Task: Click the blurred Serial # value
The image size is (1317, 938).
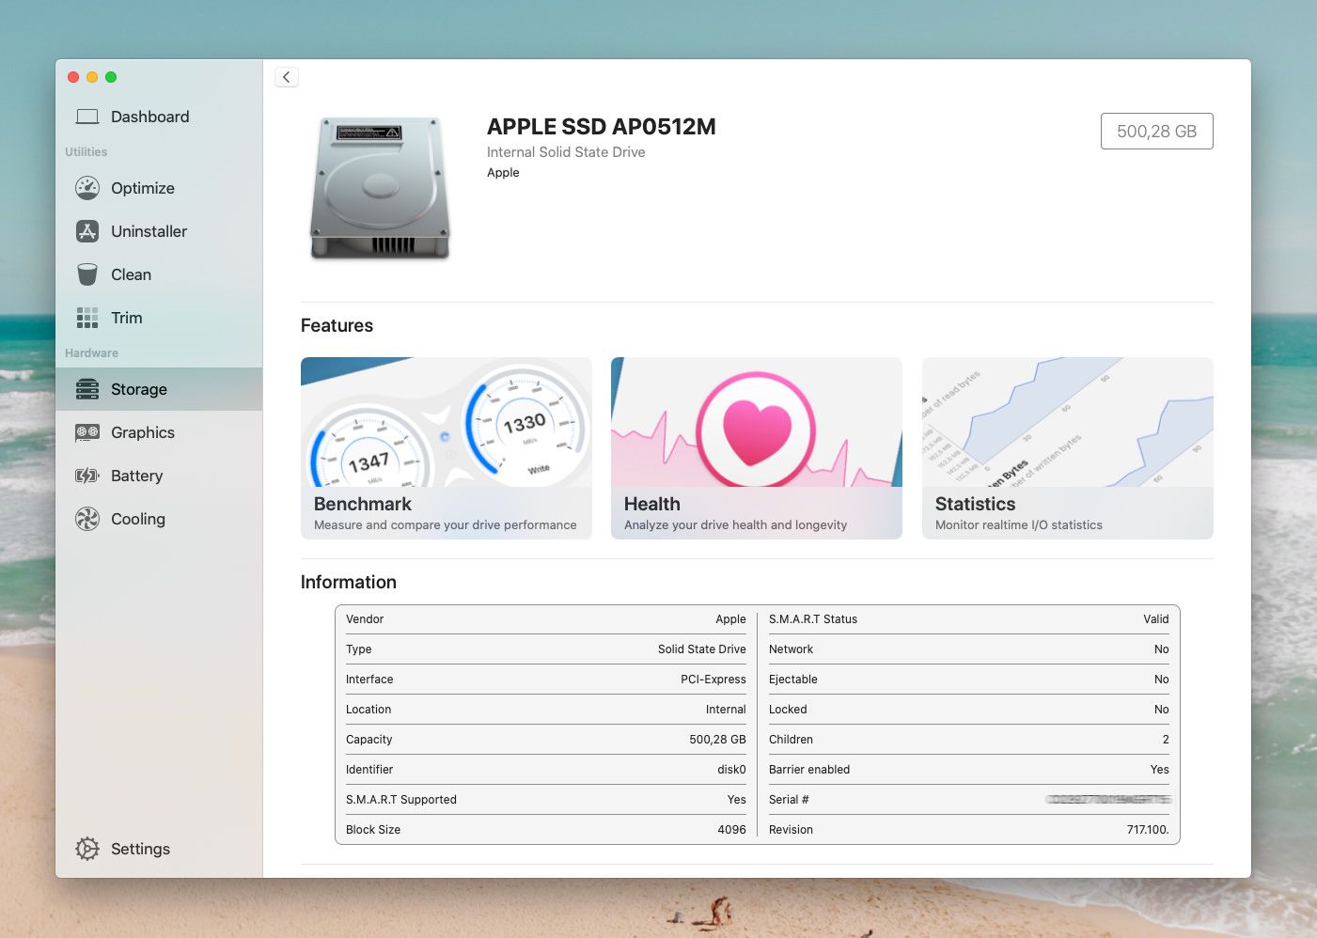Action: [1109, 800]
